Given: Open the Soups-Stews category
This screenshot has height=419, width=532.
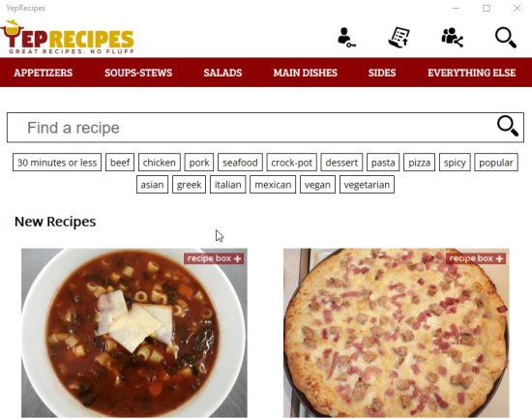Looking at the screenshot, I should [138, 73].
